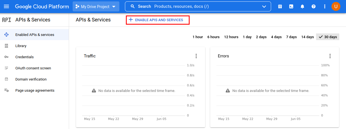
Task: Open the notifications bell
Action: tap(302, 6)
